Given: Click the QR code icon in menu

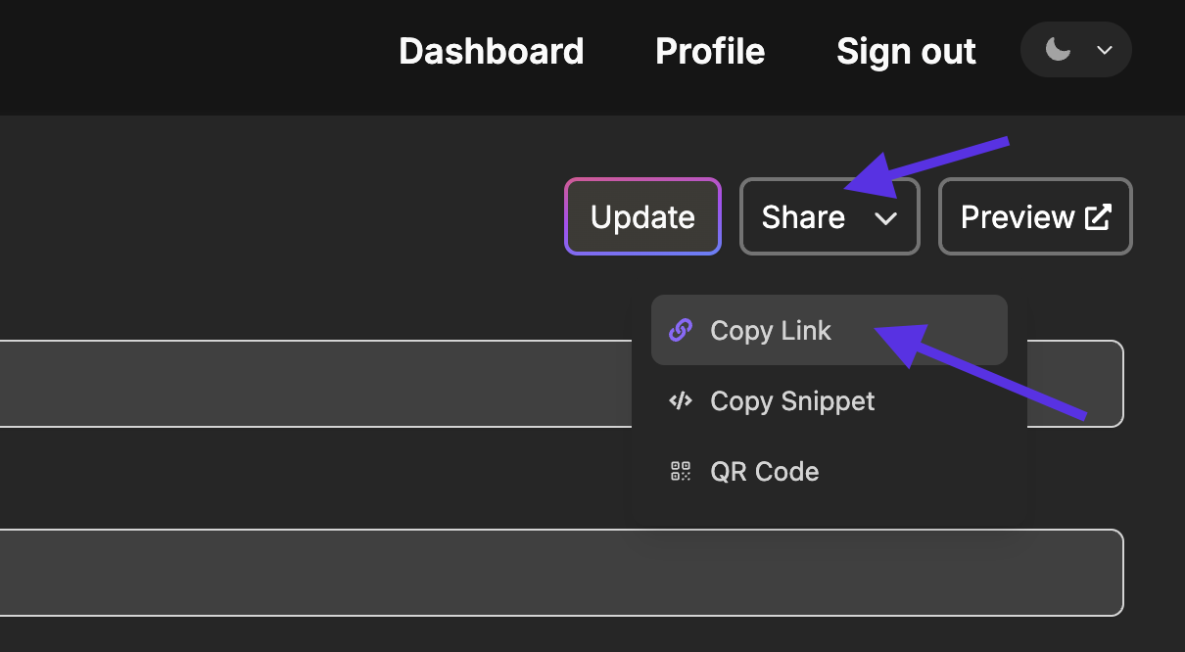Looking at the screenshot, I should tap(680, 471).
